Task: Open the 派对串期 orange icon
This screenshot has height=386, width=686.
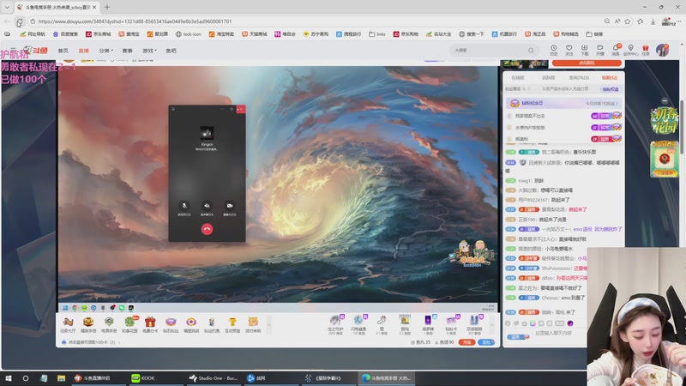Action: 253,325
